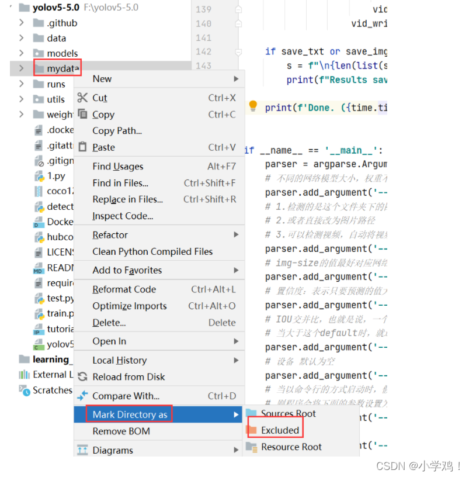469x477 pixels.
Task: Choose Mark Directory as menu entry
Action: pyautogui.click(x=130, y=414)
